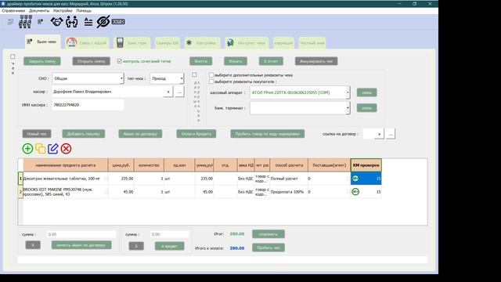The width and height of the screenshot is (501, 282).
Task: Click the Аннулировать чек button
Action: tap(316, 61)
